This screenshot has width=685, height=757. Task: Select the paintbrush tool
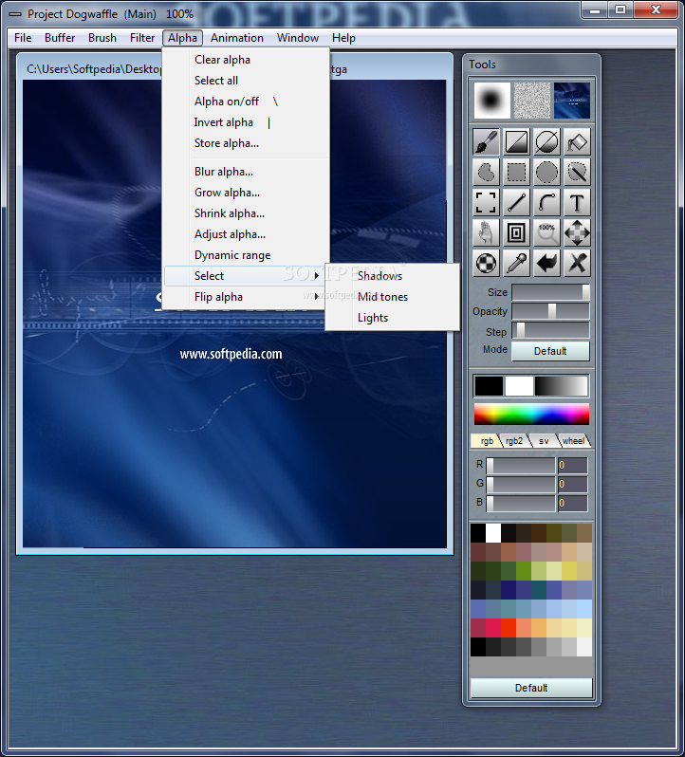pyautogui.click(x=486, y=142)
